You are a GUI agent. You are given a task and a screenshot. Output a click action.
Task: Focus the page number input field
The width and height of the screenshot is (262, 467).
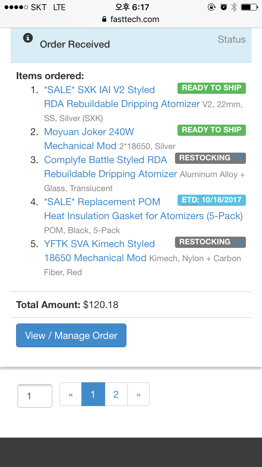pyautogui.click(x=35, y=396)
